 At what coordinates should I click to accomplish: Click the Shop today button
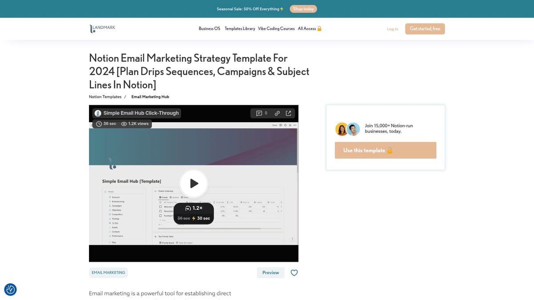[x=303, y=8]
